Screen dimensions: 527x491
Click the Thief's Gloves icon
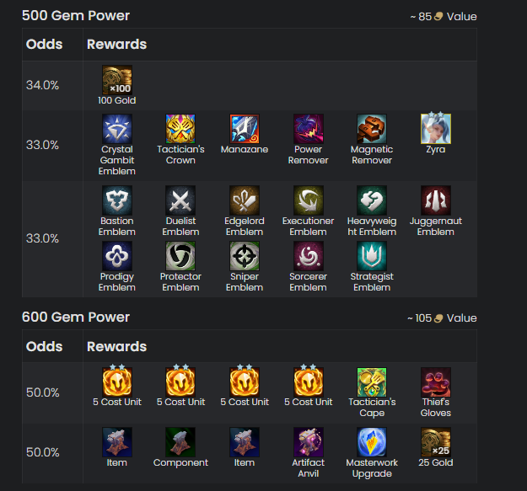point(436,382)
